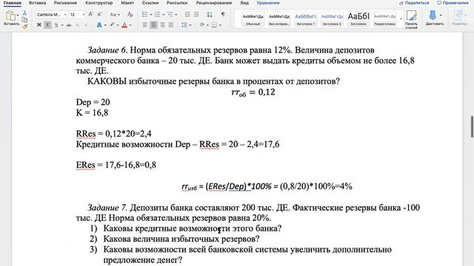Expand the underline style dropdown arrow
Viewport: 474px width, 266px height.
coord(62,25)
